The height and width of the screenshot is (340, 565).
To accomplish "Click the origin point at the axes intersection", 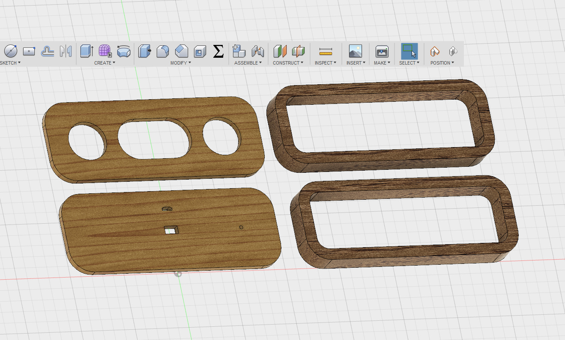I will (x=179, y=273).
